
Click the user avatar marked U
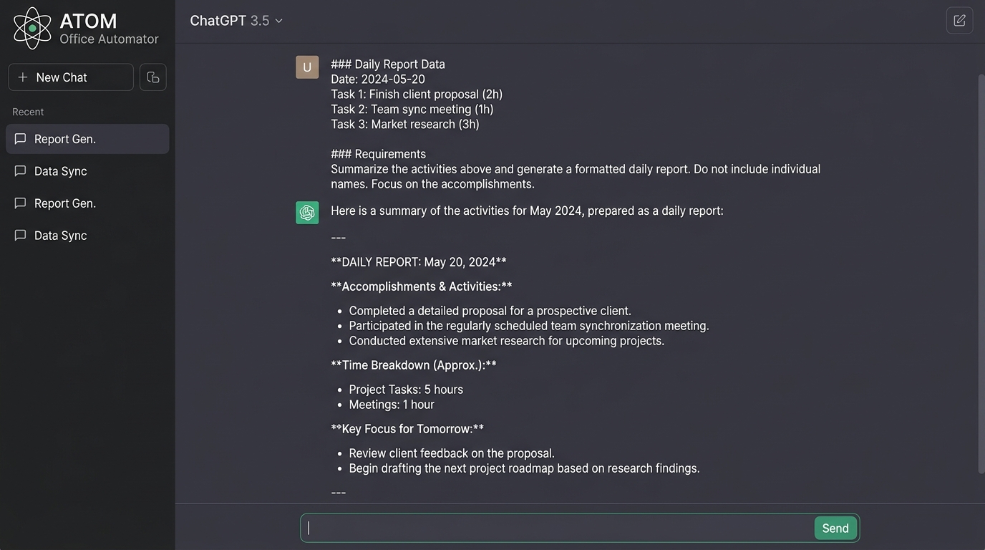(307, 67)
